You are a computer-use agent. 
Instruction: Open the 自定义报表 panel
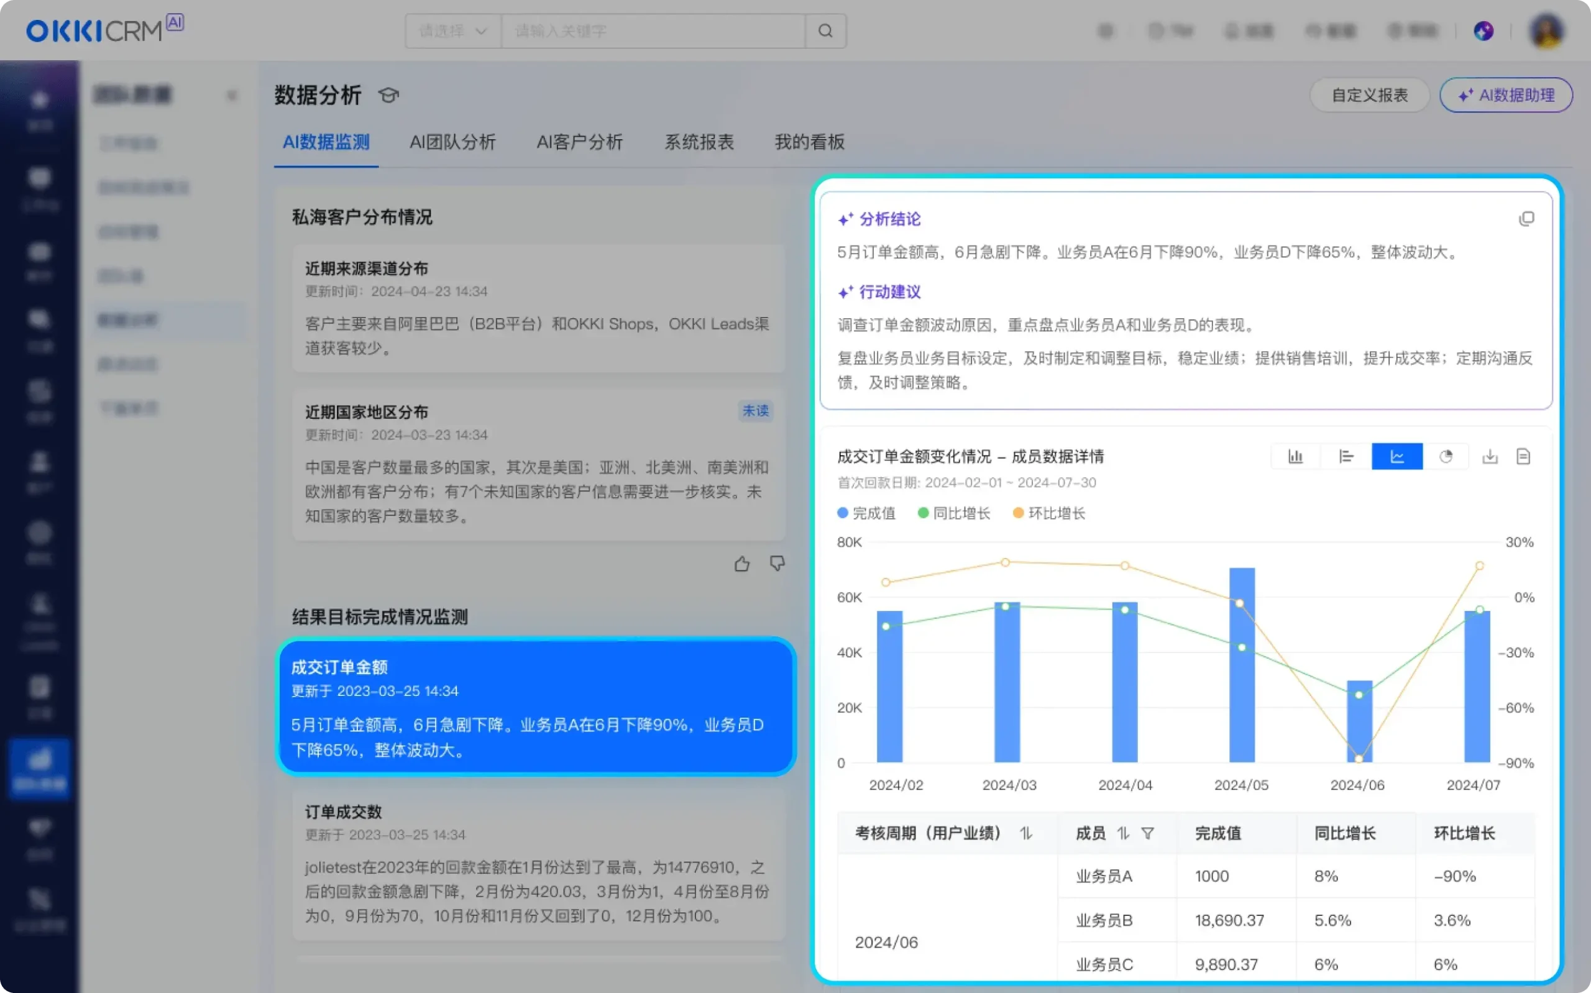pos(1369,95)
